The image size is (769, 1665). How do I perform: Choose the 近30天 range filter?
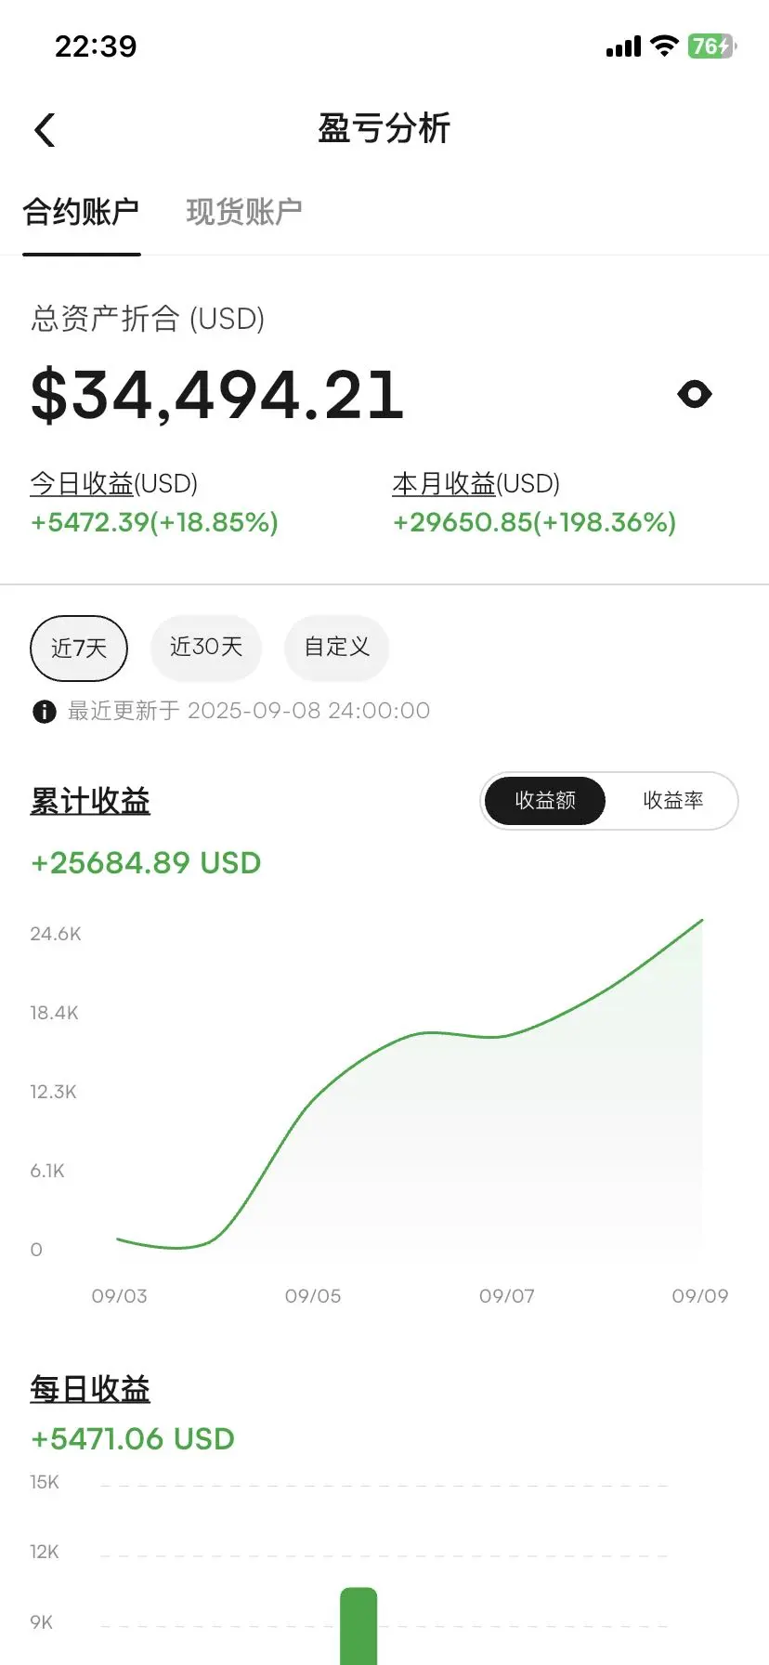(206, 647)
